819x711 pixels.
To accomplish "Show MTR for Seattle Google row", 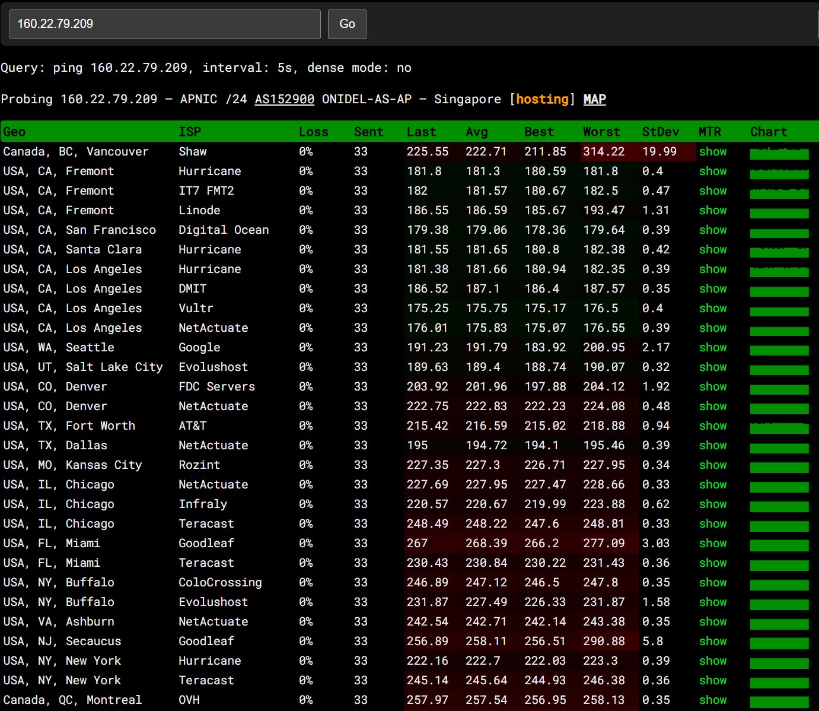I will [713, 347].
